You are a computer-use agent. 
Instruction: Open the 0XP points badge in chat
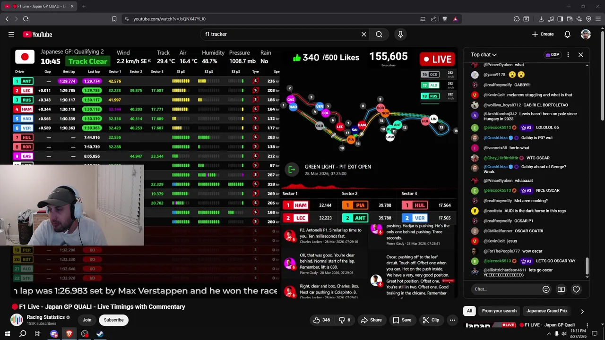553,55
